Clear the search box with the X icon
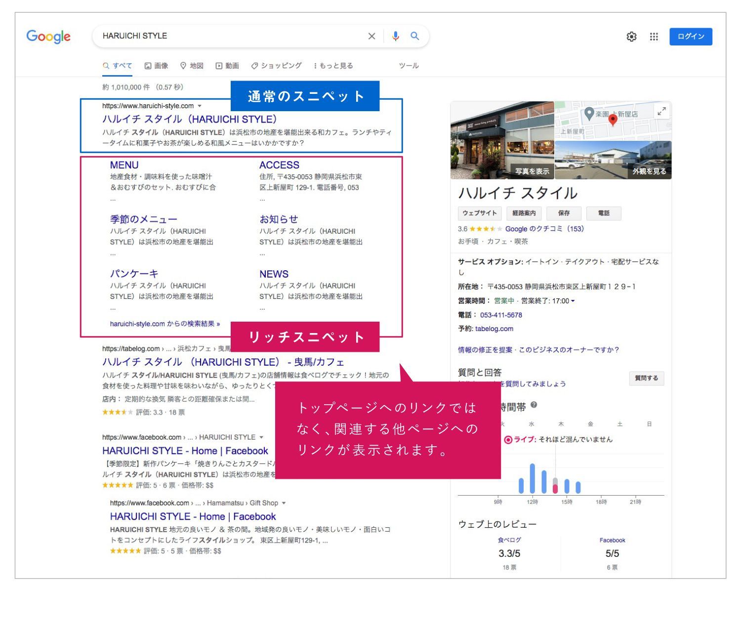 tap(371, 36)
